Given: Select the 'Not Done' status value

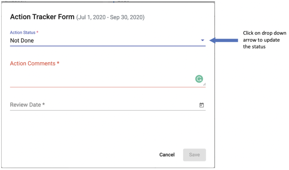Looking at the screenshot, I should click(x=22, y=41).
